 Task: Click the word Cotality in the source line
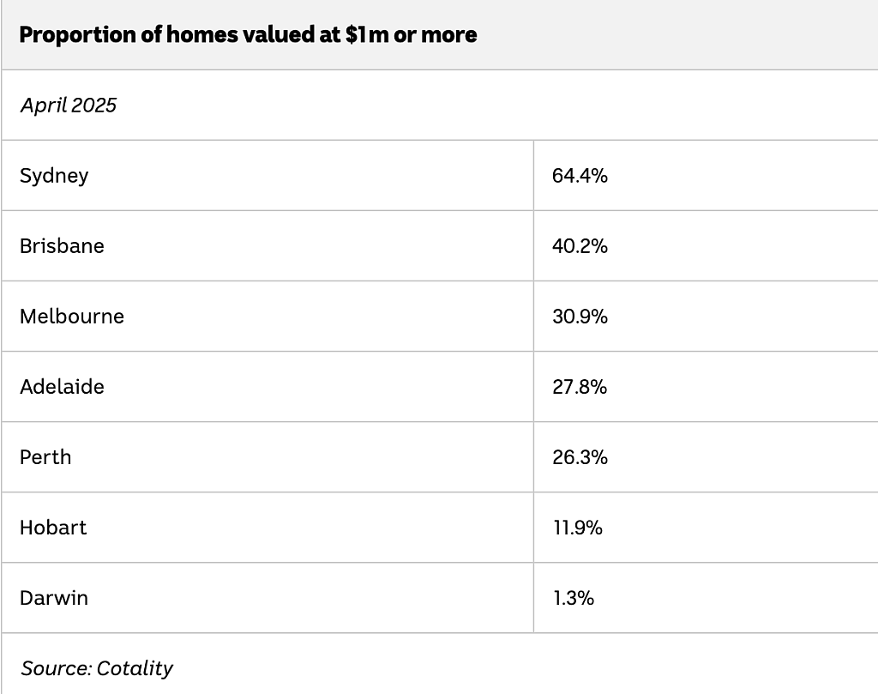coord(135,668)
